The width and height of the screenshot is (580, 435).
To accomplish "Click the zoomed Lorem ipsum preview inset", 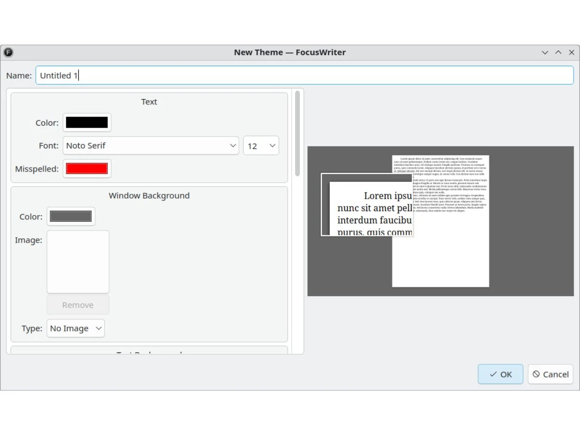I will point(367,205).
